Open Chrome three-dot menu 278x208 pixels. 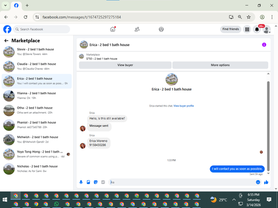tap(272, 17)
